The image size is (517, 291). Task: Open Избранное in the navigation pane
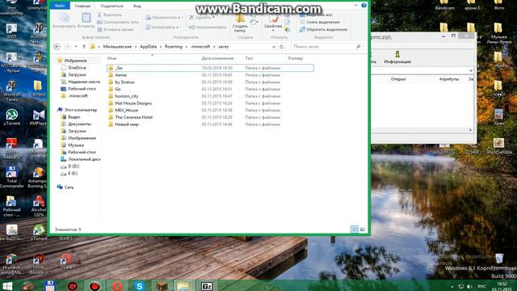(75, 61)
